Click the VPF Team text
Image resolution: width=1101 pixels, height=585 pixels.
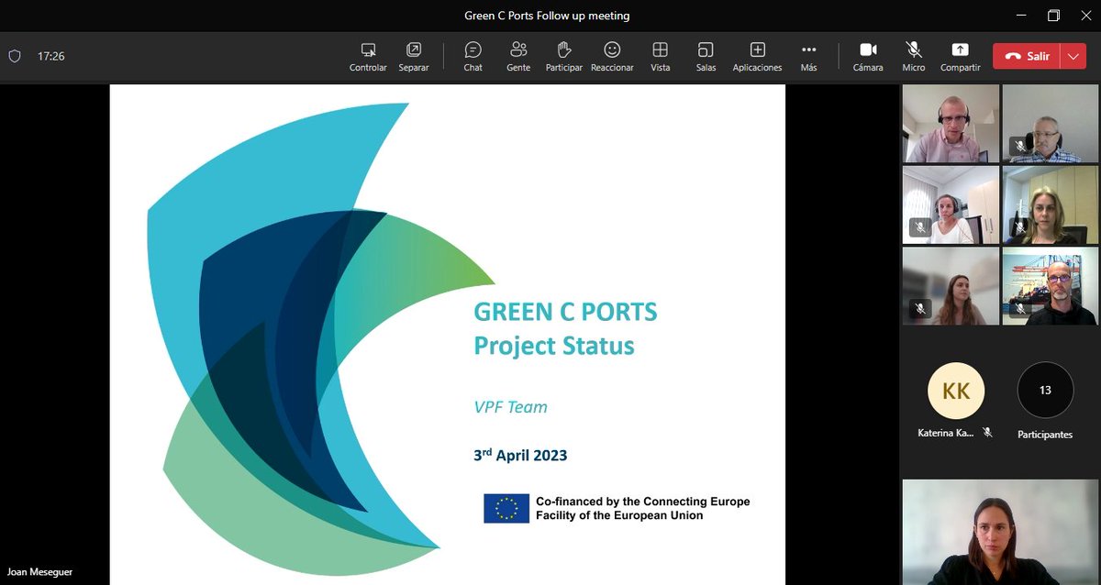click(510, 406)
